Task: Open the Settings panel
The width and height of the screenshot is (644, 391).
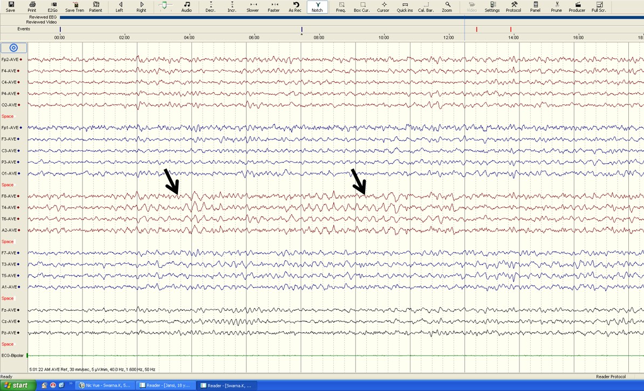Action: [492, 6]
